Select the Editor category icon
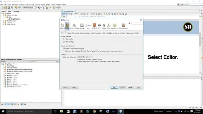203x114 pixels. coord(67,26)
